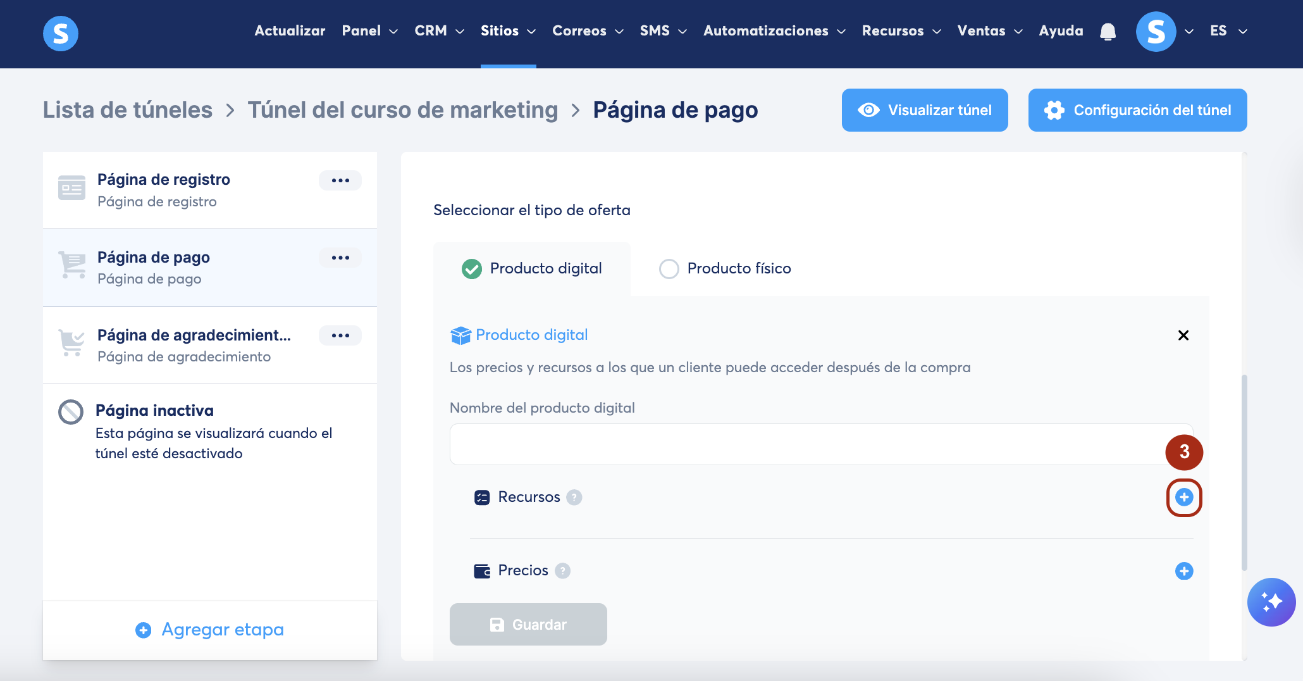Close the Producto digital panel
Screen dimensions: 1303x681
pos(1183,335)
